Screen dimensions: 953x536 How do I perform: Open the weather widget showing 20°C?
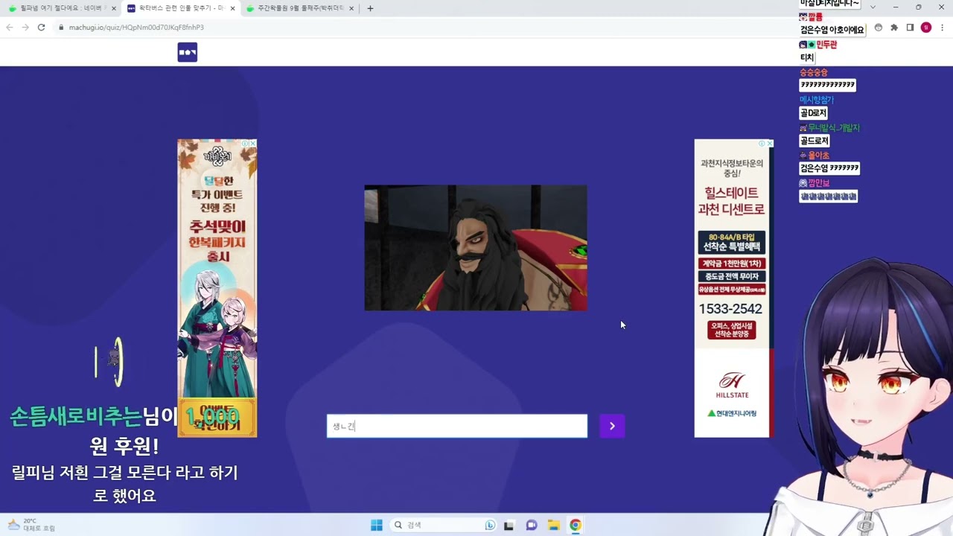click(31, 525)
